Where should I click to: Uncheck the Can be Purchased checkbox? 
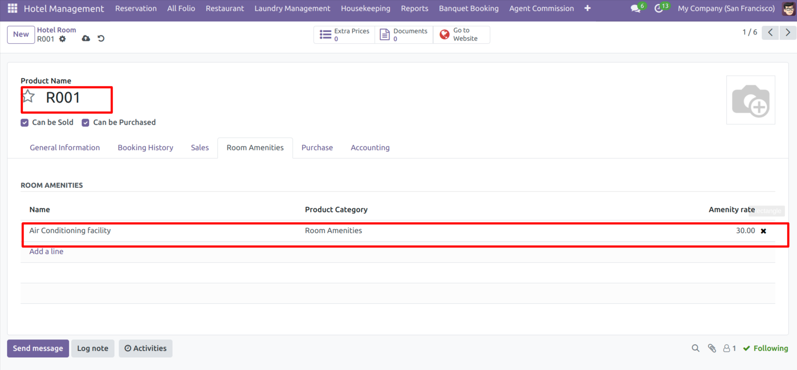click(x=86, y=123)
